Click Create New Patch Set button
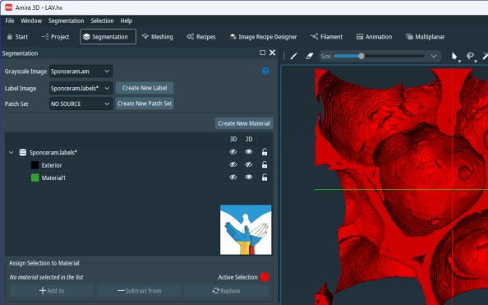 coord(145,104)
